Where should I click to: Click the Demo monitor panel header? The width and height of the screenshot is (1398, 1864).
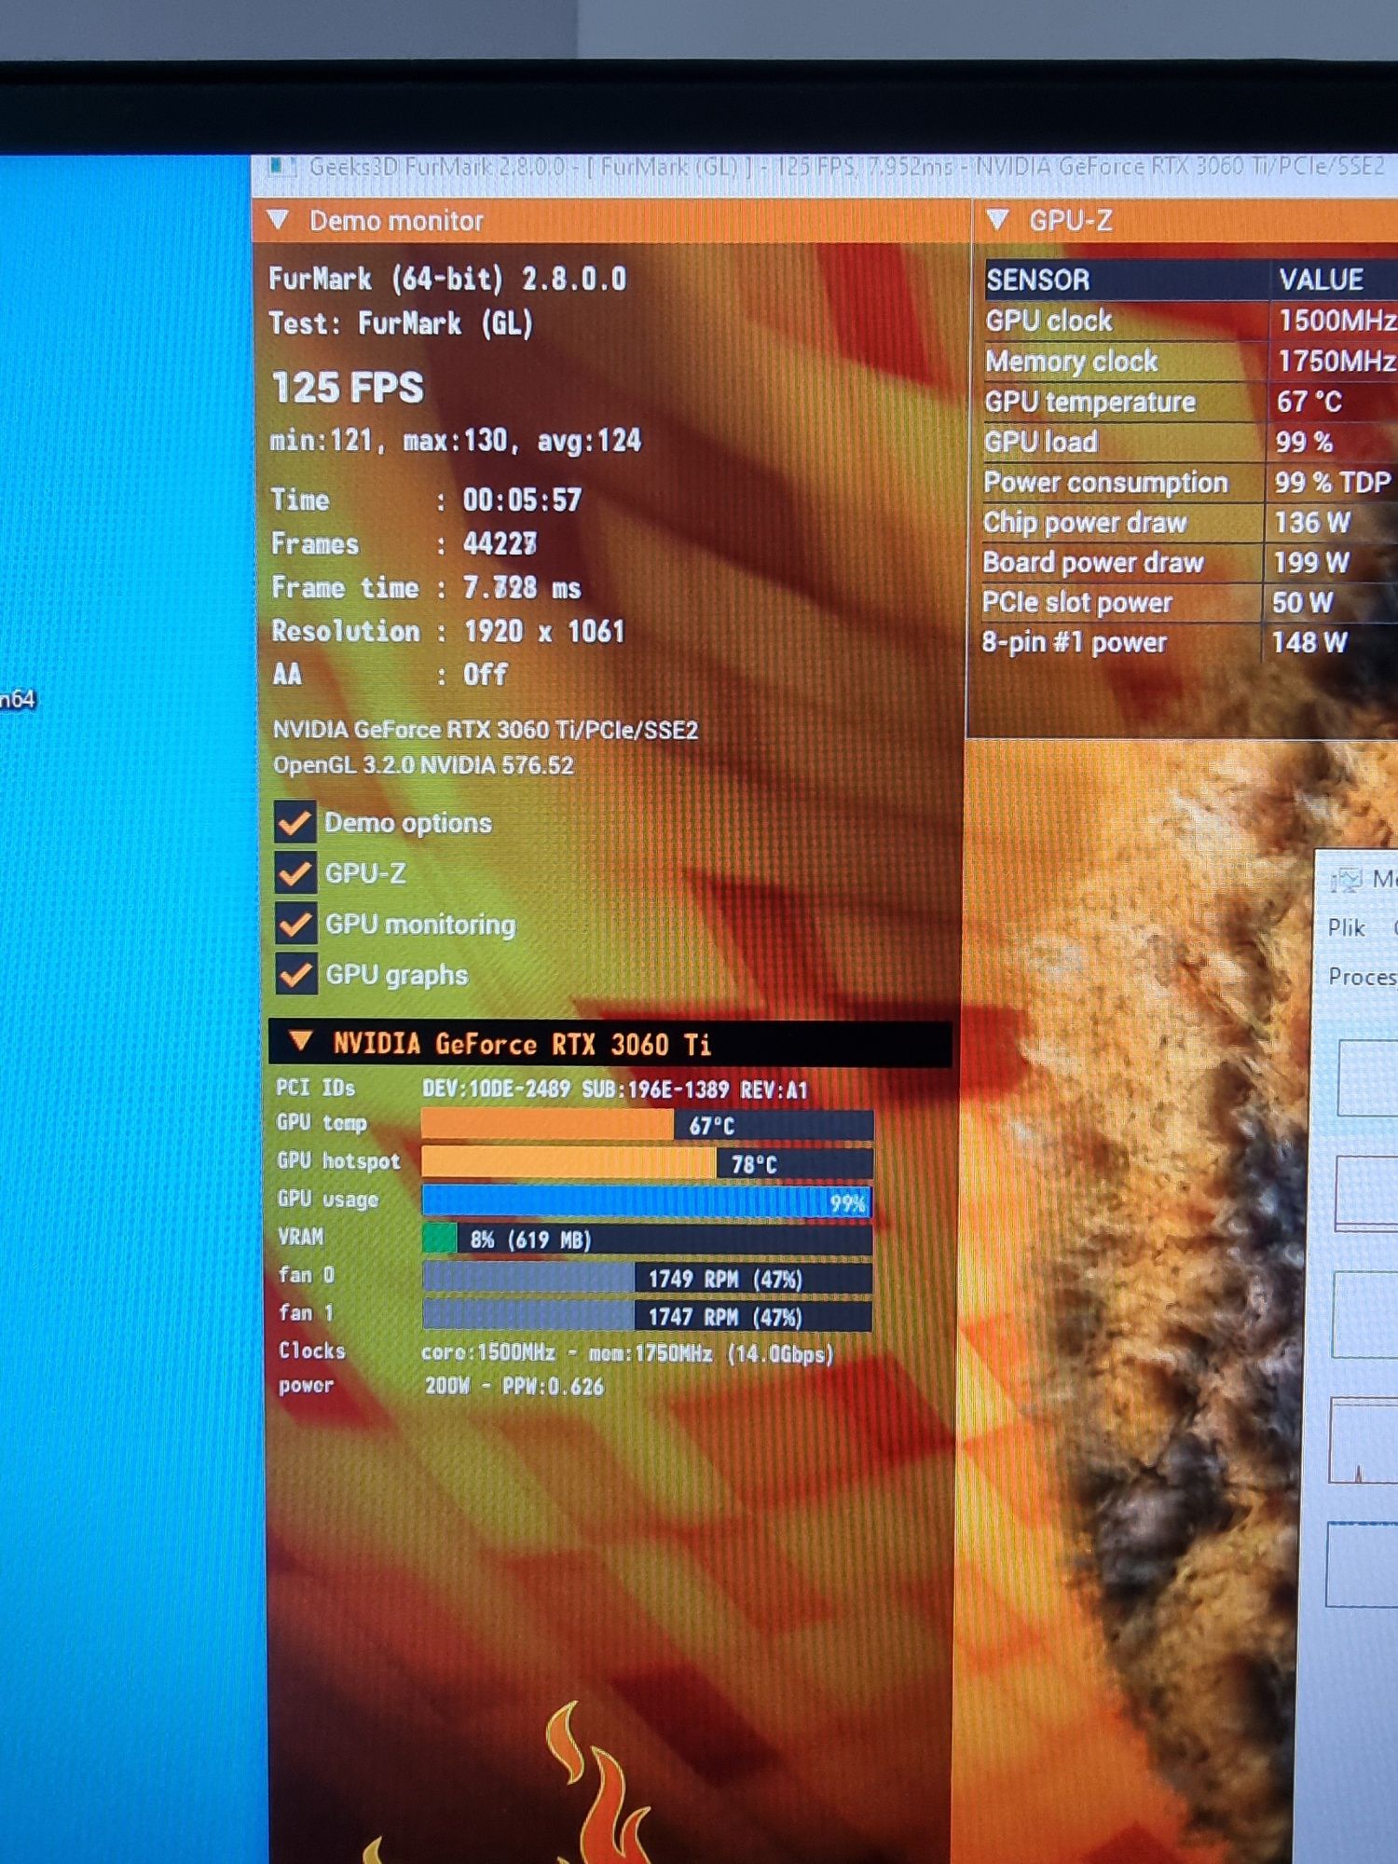click(611, 221)
